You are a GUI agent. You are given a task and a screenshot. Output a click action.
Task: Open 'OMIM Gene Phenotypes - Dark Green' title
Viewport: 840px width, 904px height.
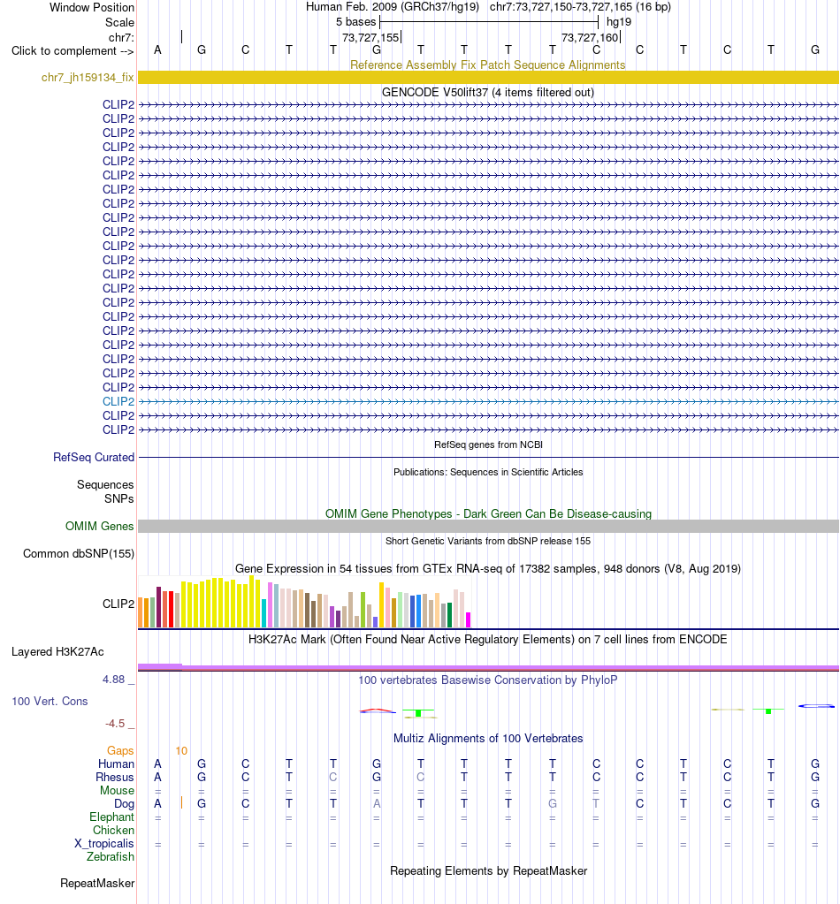point(488,513)
